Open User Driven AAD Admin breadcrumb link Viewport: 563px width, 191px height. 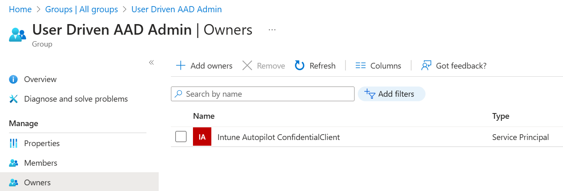pos(177,9)
